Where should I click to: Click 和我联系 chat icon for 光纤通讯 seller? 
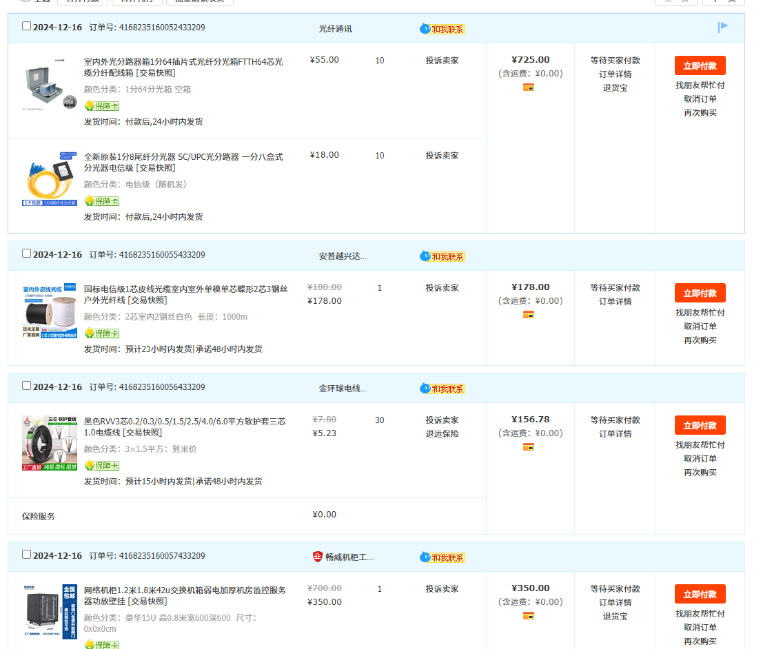pos(443,29)
